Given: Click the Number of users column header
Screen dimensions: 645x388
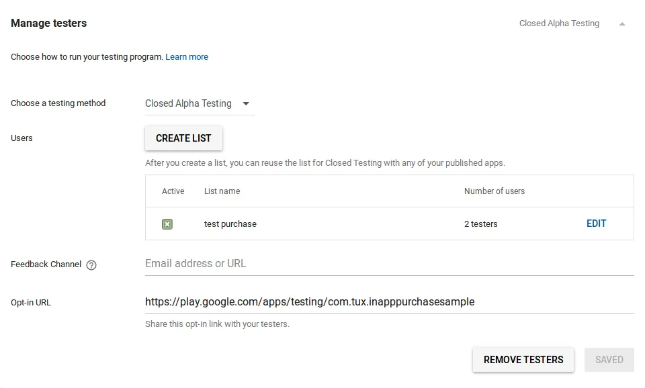Looking at the screenshot, I should [494, 191].
